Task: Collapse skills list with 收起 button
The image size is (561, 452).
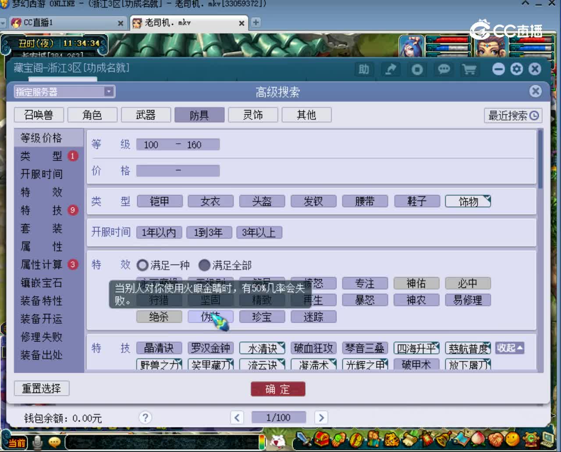Action: pyautogui.click(x=509, y=348)
